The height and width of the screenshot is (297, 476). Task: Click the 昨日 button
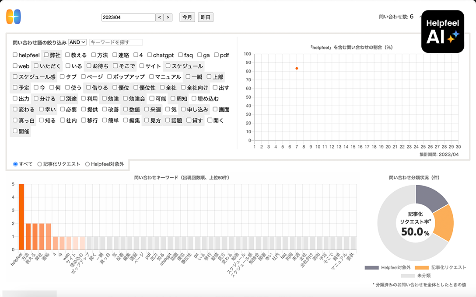206,17
